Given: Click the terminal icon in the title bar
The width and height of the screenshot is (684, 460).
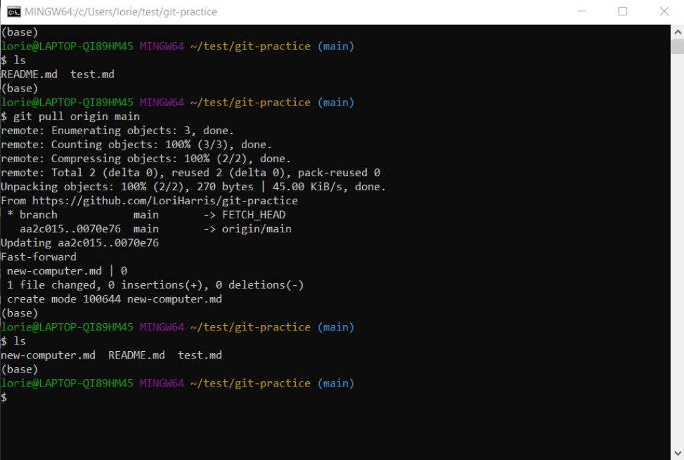Looking at the screenshot, I should click(13, 11).
